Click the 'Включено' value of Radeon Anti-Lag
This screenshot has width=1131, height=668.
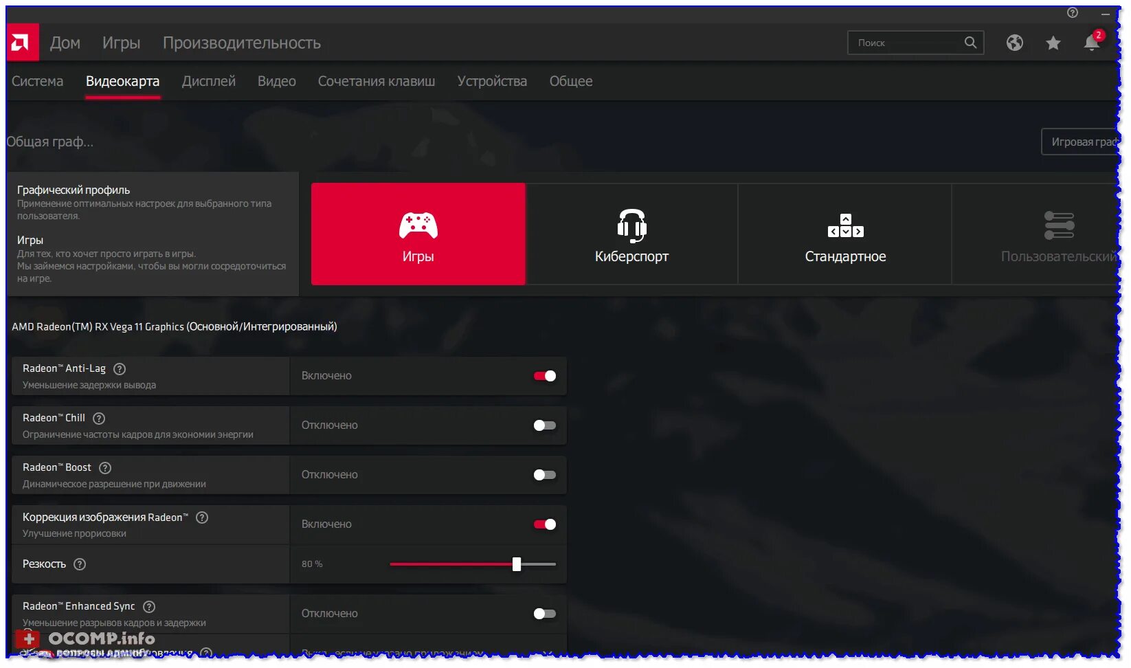tap(326, 376)
